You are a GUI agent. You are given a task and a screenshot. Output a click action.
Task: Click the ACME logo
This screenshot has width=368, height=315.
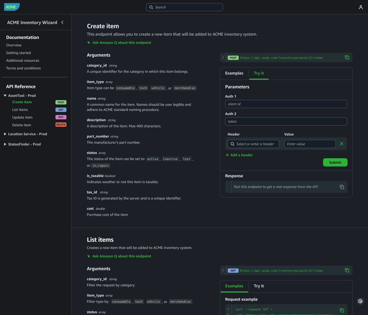pyautogui.click(x=12, y=7)
